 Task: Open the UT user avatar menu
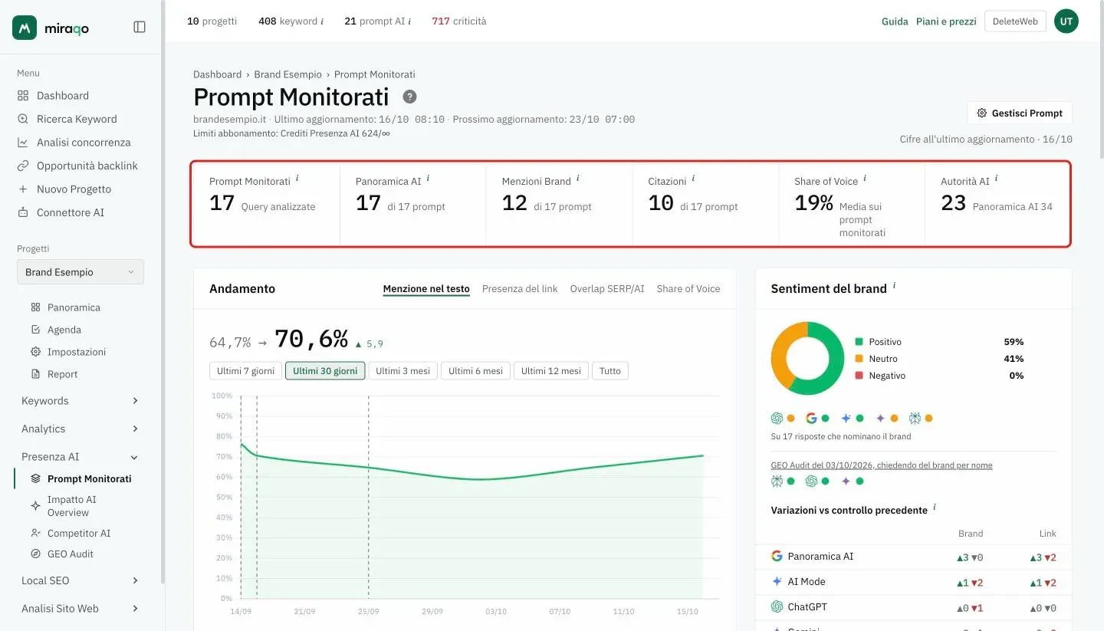tap(1066, 21)
